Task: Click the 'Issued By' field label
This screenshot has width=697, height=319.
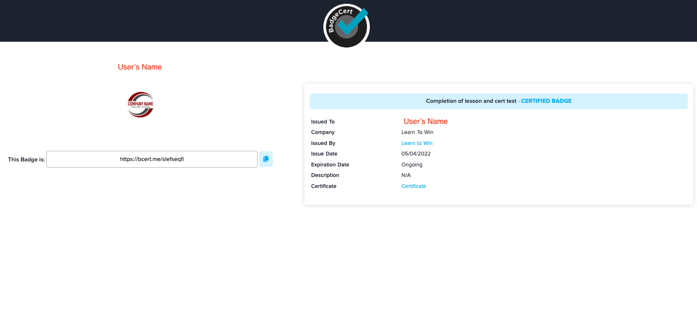Action: pos(323,143)
